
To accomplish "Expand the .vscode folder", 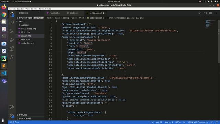I will pyautogui.click(x=25, y=25).
